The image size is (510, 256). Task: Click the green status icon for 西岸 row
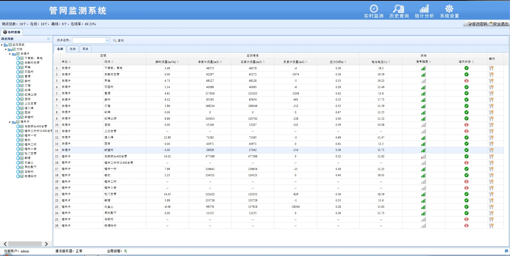click(x=466, y=144)
